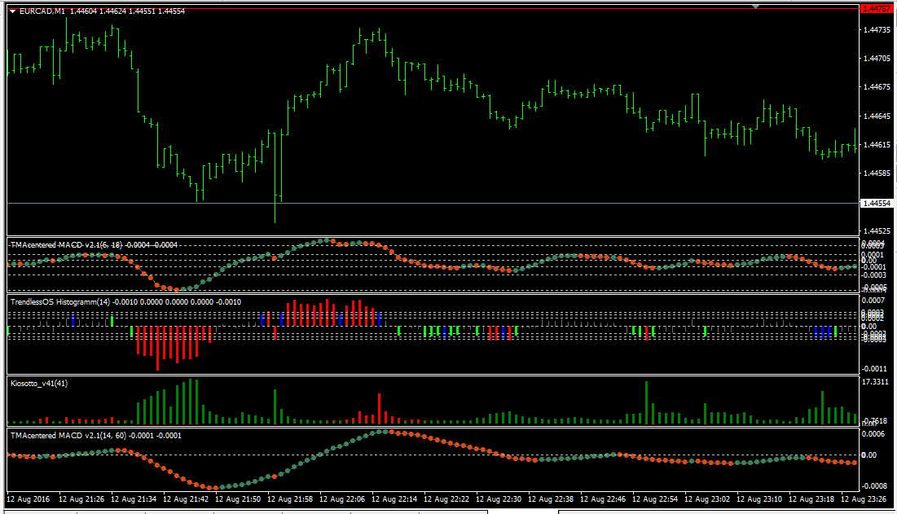
Task: Click the 17.3311 Kiosotto scale value
Action: tap(875, 382)
